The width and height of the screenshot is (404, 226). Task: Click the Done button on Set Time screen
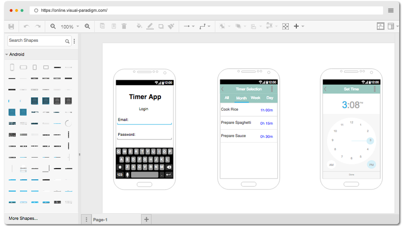click(x=352, y=175)
